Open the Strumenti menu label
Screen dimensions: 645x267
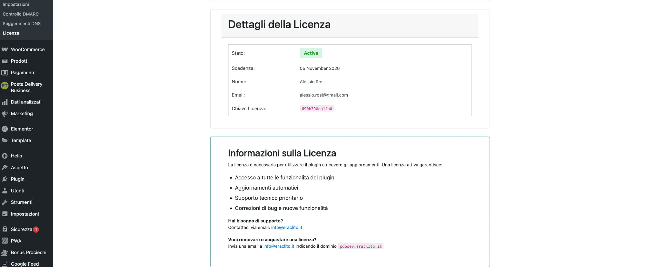pos(22,202)
